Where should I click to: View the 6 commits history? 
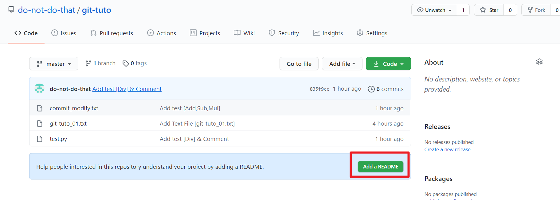pyautogui.click(x=386, y=89)
